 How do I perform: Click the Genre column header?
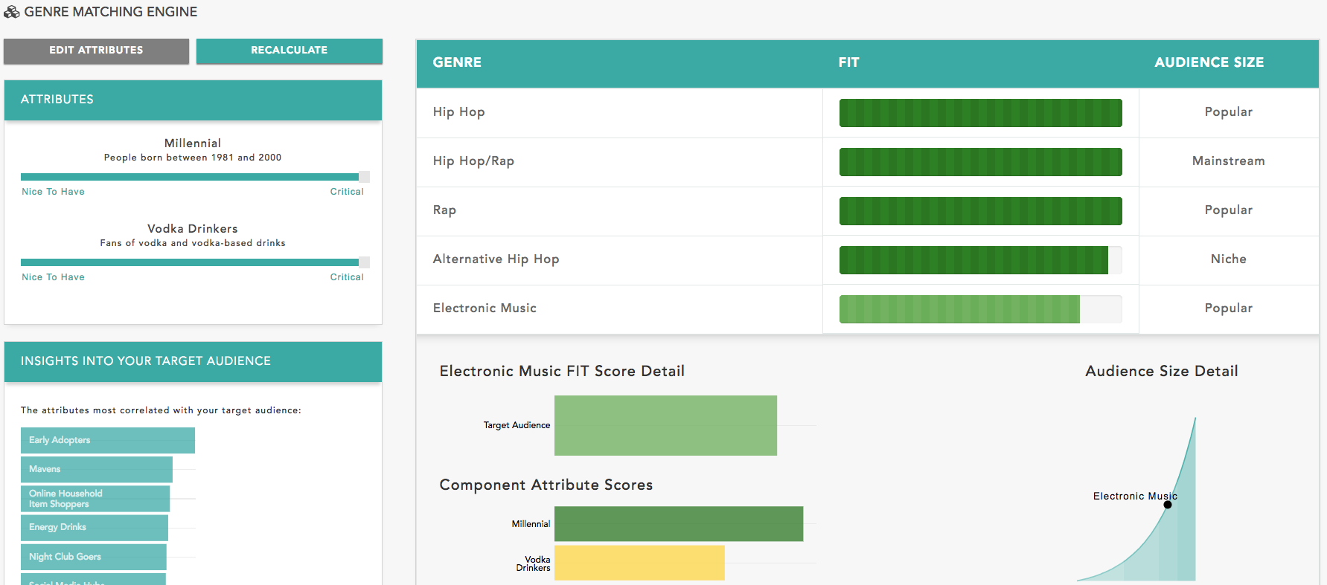tap(457, 62)
